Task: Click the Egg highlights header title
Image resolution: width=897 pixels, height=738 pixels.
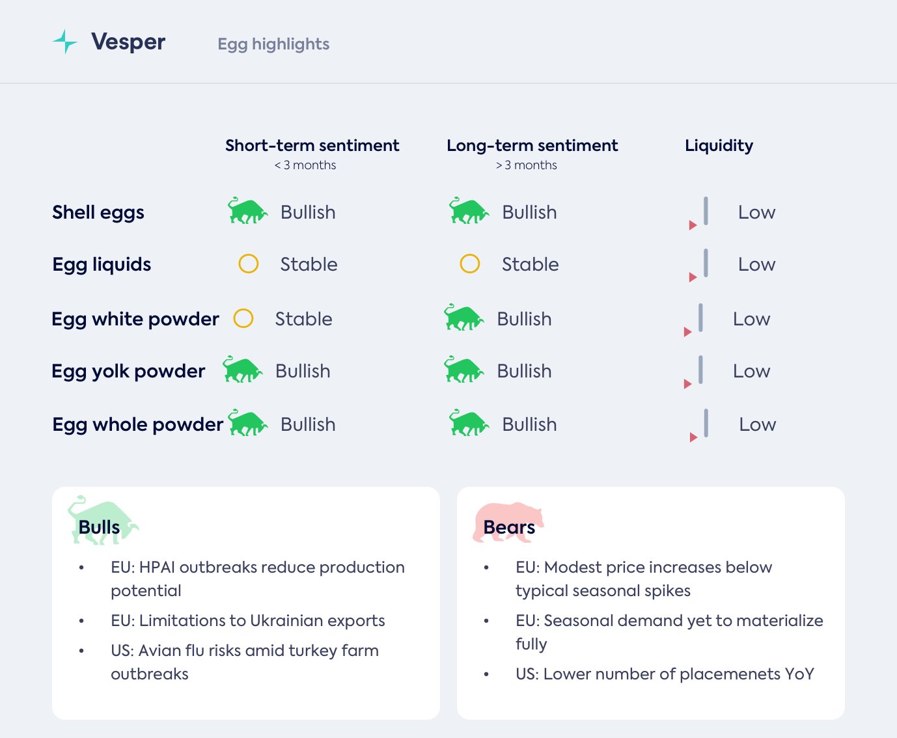Action: pyautogui.click(x=273, y=44)
